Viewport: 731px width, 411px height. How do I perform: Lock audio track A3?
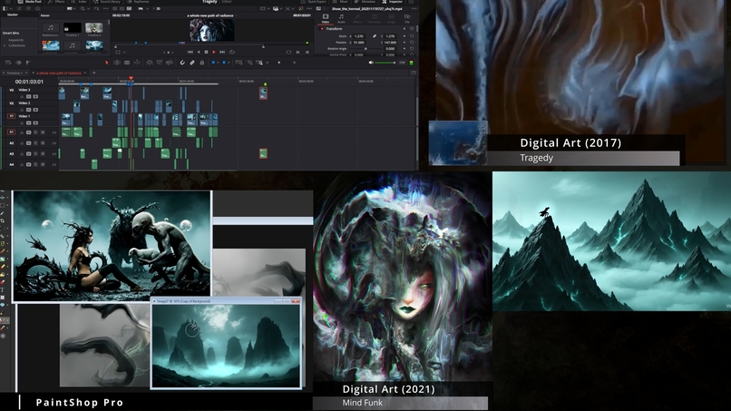22,154
